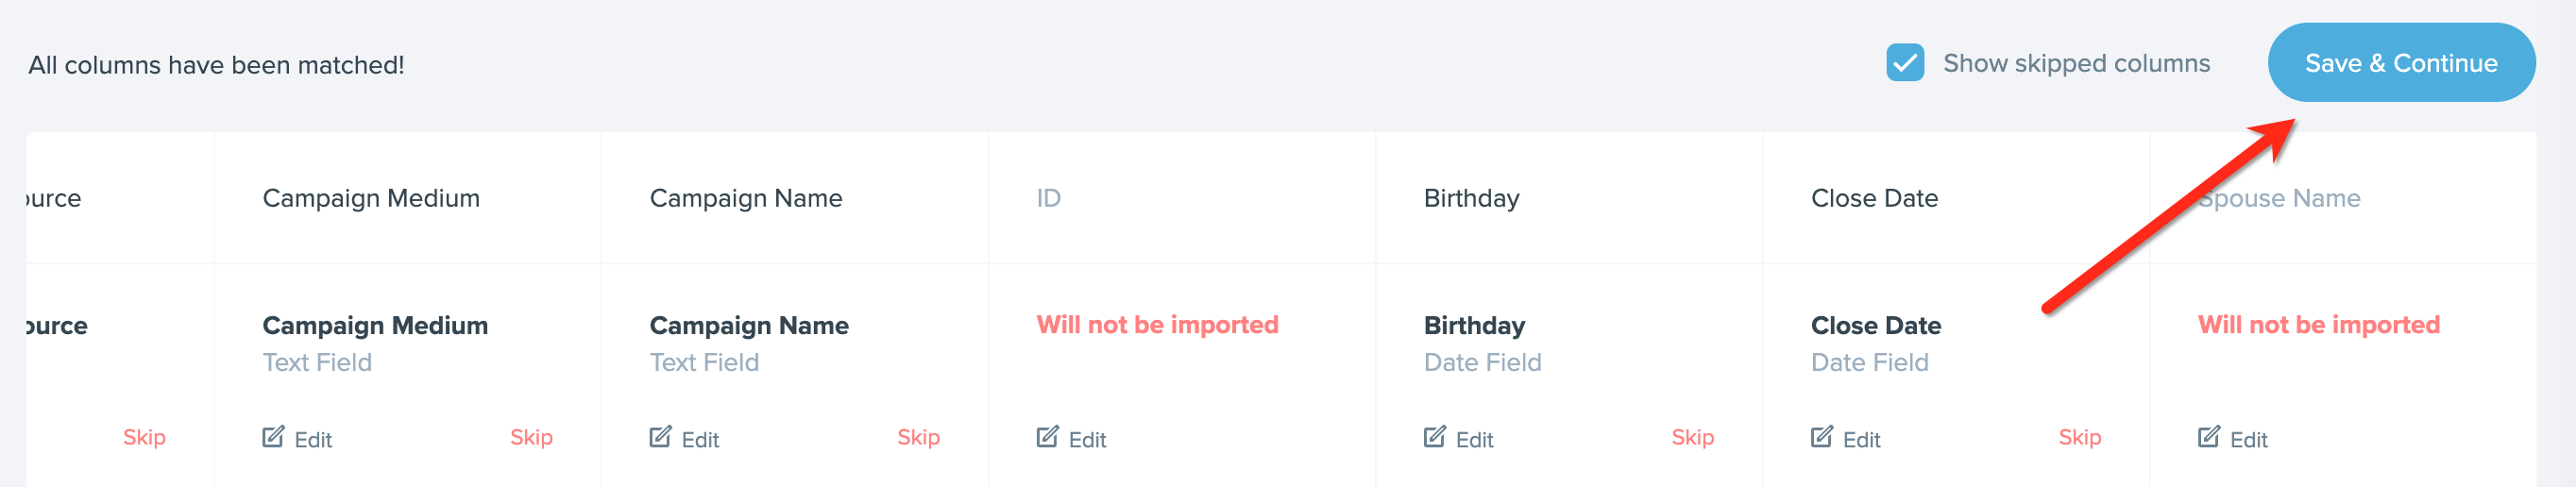Skip the partially visible Source column

(x=144, y=437)
